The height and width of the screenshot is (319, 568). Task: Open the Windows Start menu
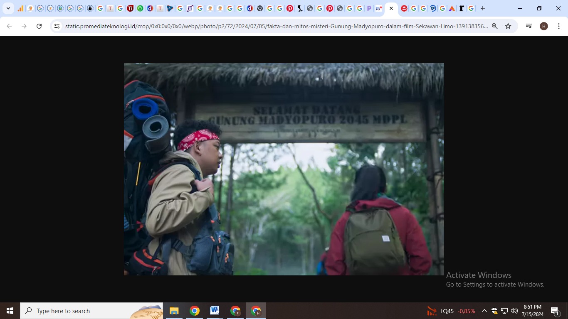click(10, 311)
